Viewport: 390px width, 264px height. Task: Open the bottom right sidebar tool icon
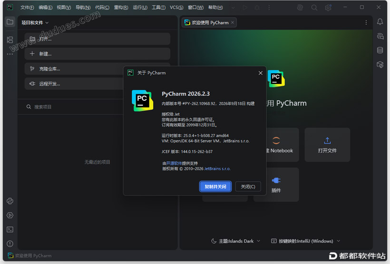[x=380, y=65]
